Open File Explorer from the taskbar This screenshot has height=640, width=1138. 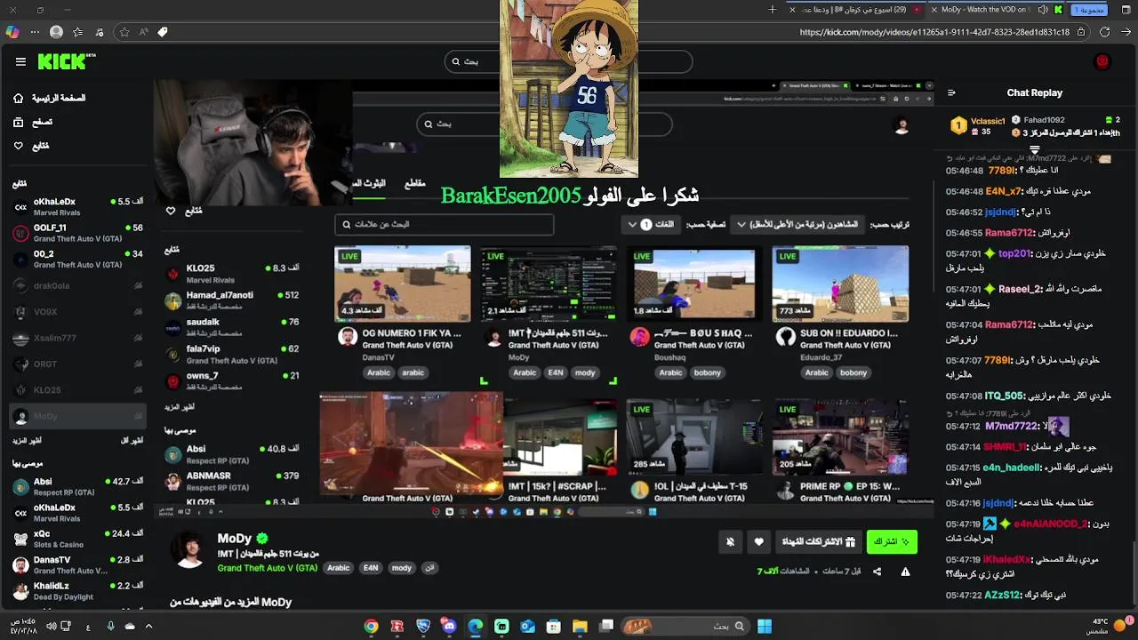tap(580, 626)
